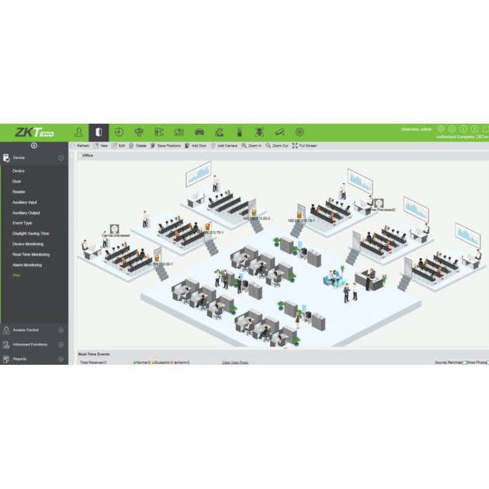This screenshot has height=489, width=489.
Task: Click the Edit toolbar button
Action: [119, 146]
